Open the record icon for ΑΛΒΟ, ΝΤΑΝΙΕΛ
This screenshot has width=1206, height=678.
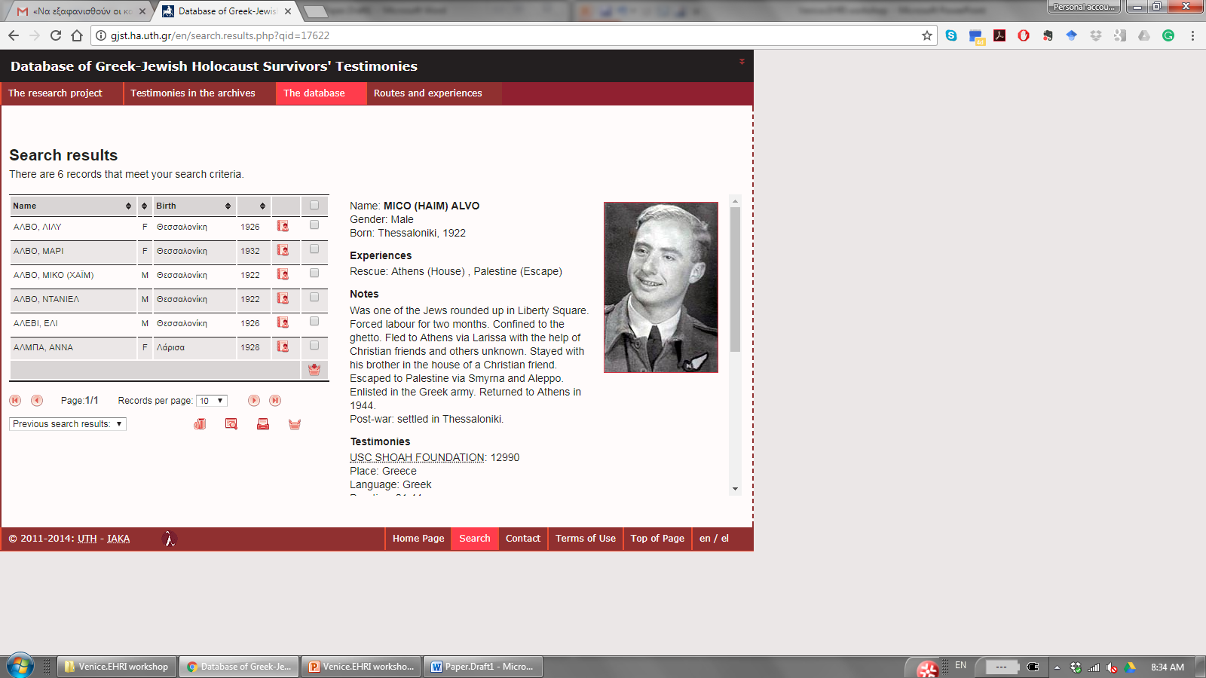pos(283,298)
